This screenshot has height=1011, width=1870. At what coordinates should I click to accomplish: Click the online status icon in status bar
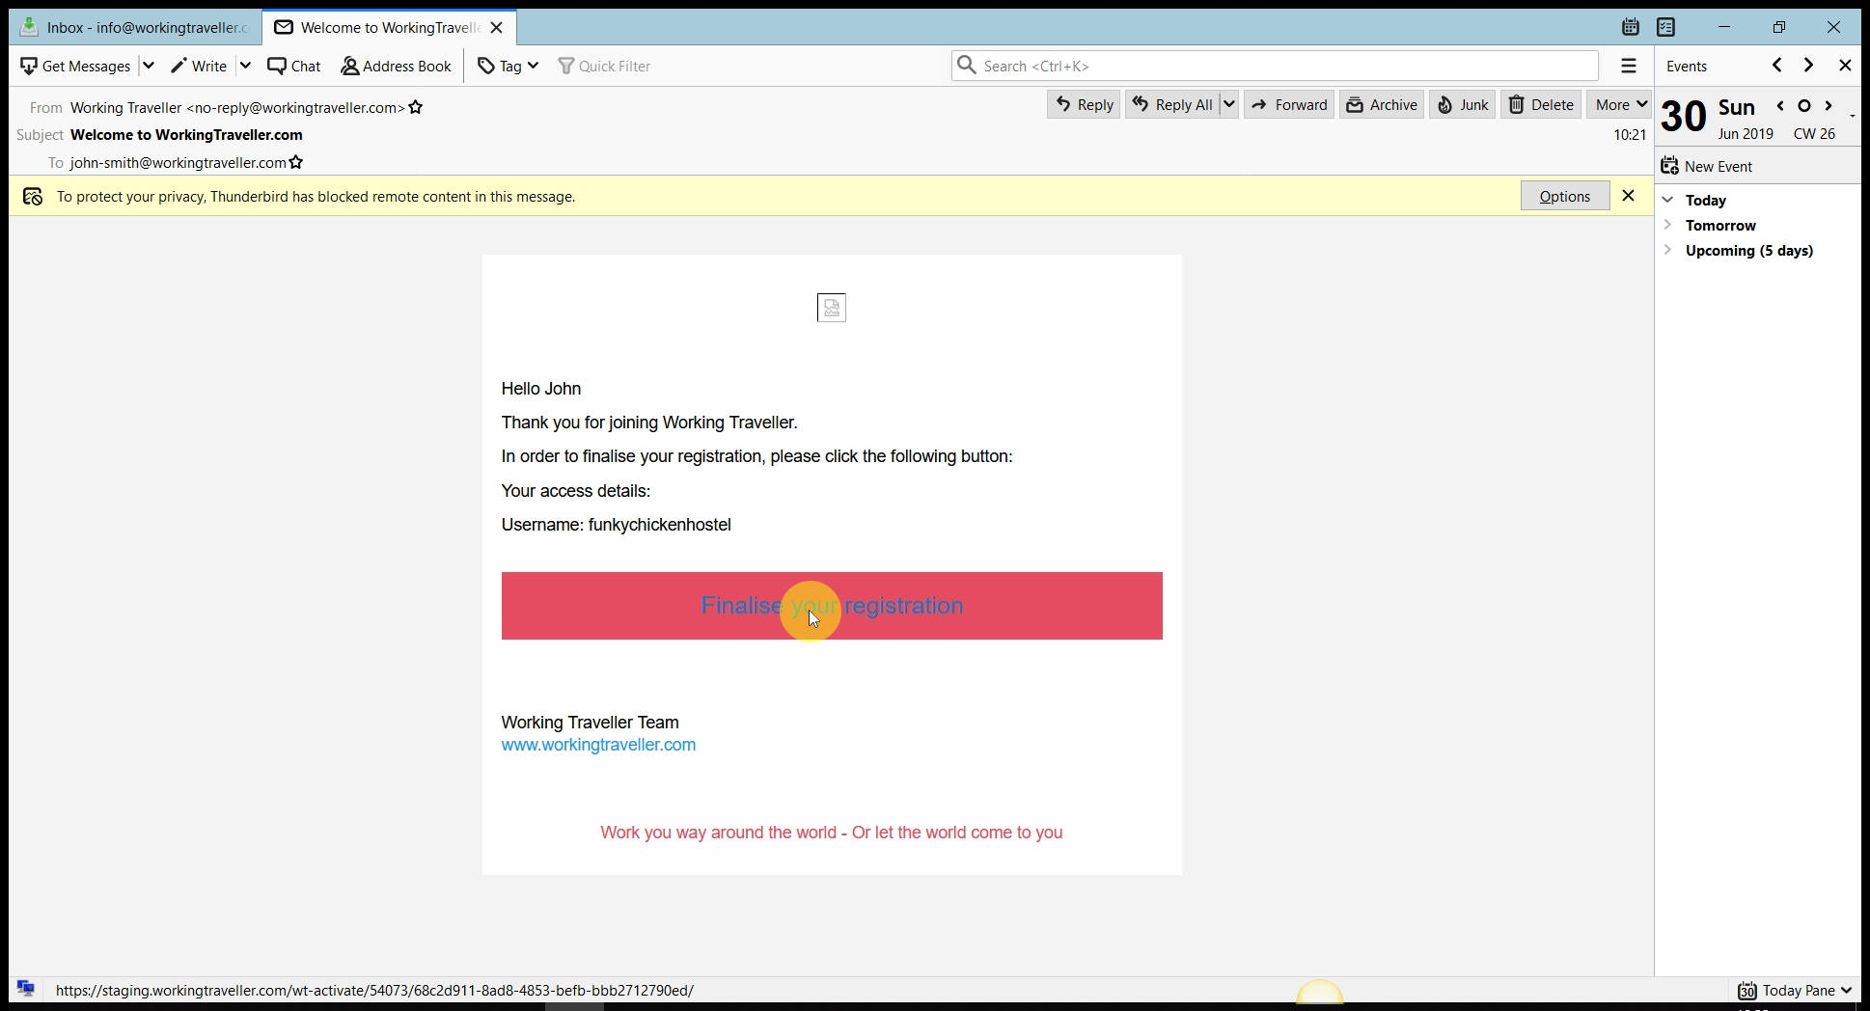pyautogui.click(x=26, y=989)
